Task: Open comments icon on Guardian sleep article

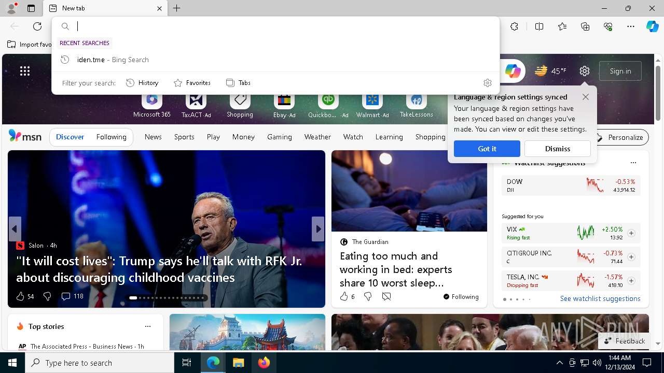Action: point(386,296)
